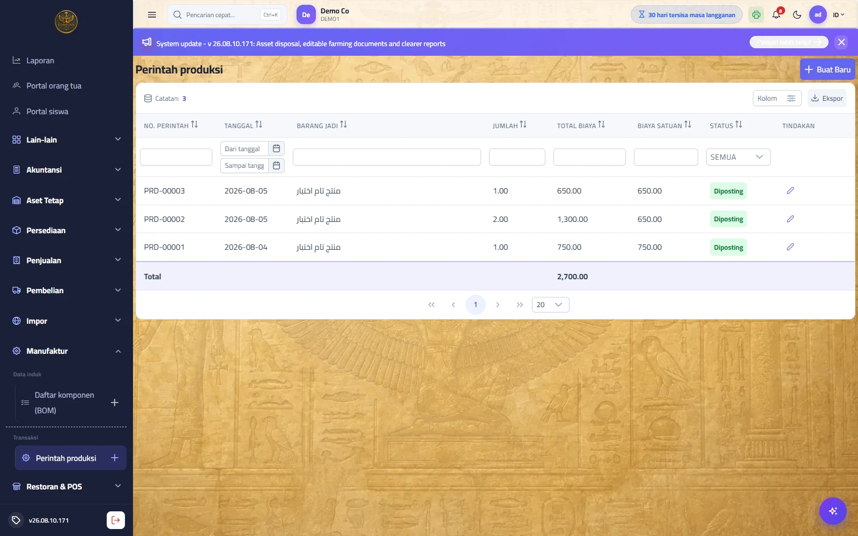Toggle the hamburger sidebar menu
This screenshot has height=536, width=858.
pos(152,15)
